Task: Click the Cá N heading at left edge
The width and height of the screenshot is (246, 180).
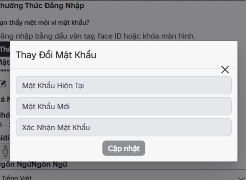Action: point(5,99)
